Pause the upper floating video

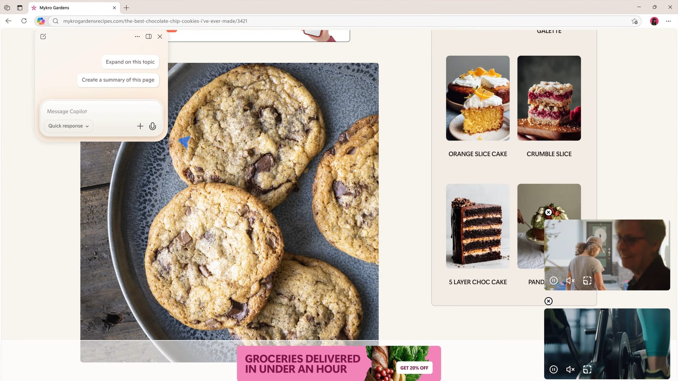553,280
